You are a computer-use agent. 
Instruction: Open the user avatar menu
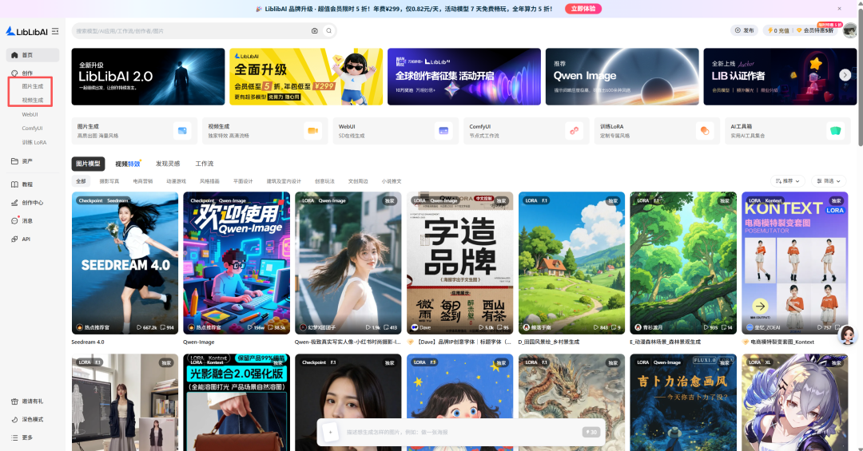pos(849,30)
